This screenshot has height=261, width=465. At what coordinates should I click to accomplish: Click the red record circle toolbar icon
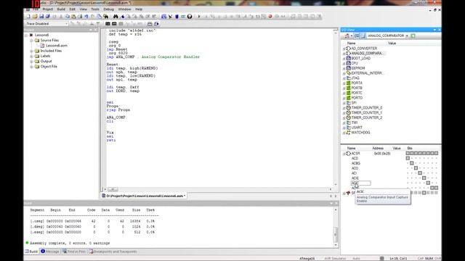[x=270, y=17]
